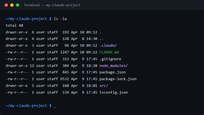Click the time '18:20' in the node_modules row
204x115 pixels.
pos(92,66)
